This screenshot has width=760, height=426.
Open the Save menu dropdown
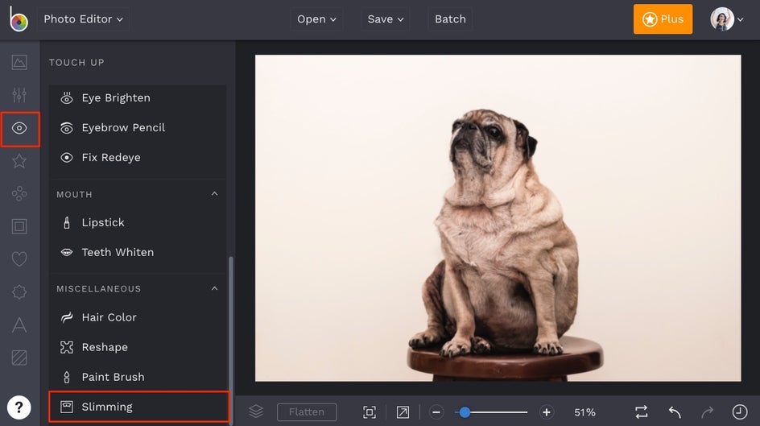(386, 19)
